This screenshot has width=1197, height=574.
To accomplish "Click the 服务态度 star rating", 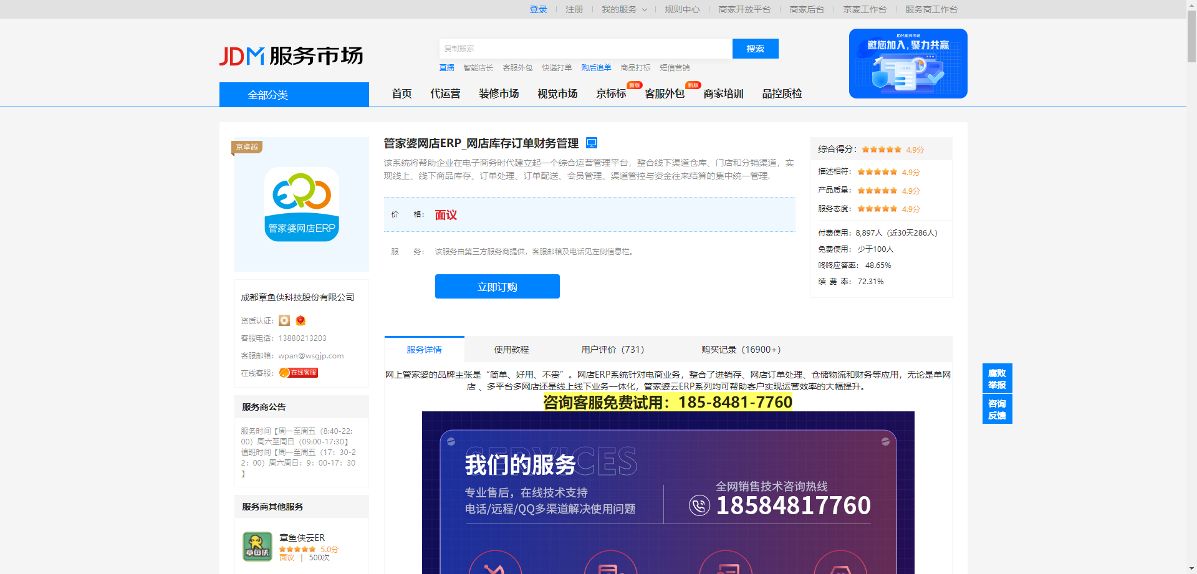I will pyautogui.click(x=877, y=209).
